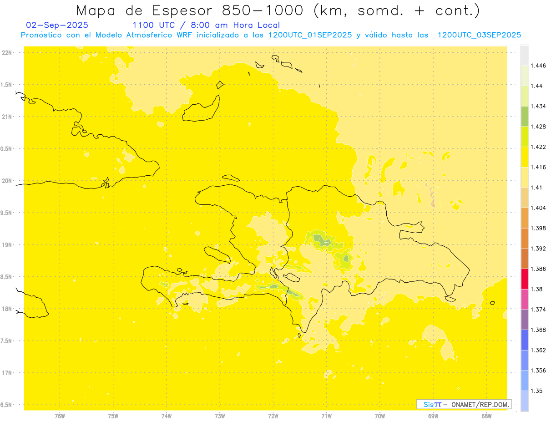Click the colorbar value 1.398

click(x=539, y=228)
